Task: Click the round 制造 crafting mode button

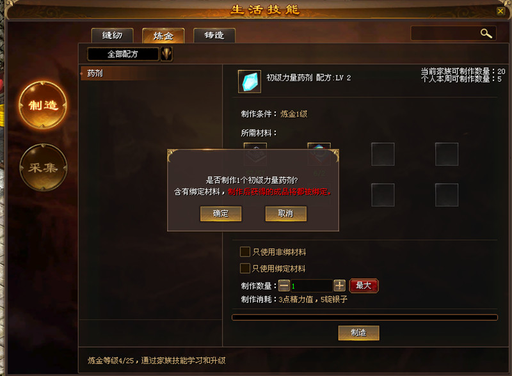Action: click(43, 105)
